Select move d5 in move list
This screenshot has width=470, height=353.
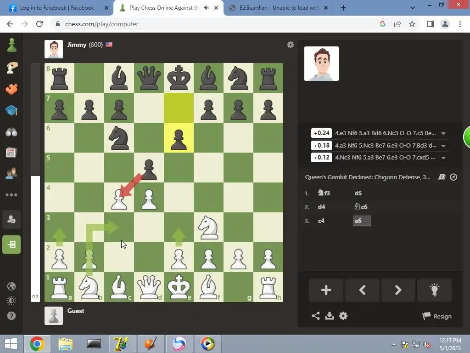click(358, 193)
